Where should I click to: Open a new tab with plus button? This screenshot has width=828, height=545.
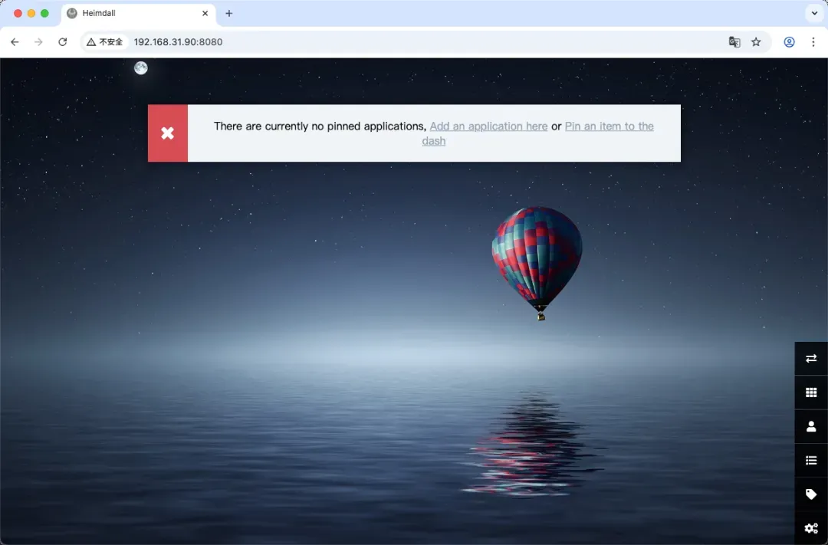pyautogui.click(x=228, y=13)
